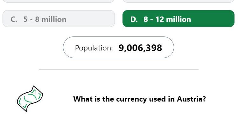The width and height of the screenshot is (238, 119).
Task: Click the Population result pill
Action: coord(118,47)
